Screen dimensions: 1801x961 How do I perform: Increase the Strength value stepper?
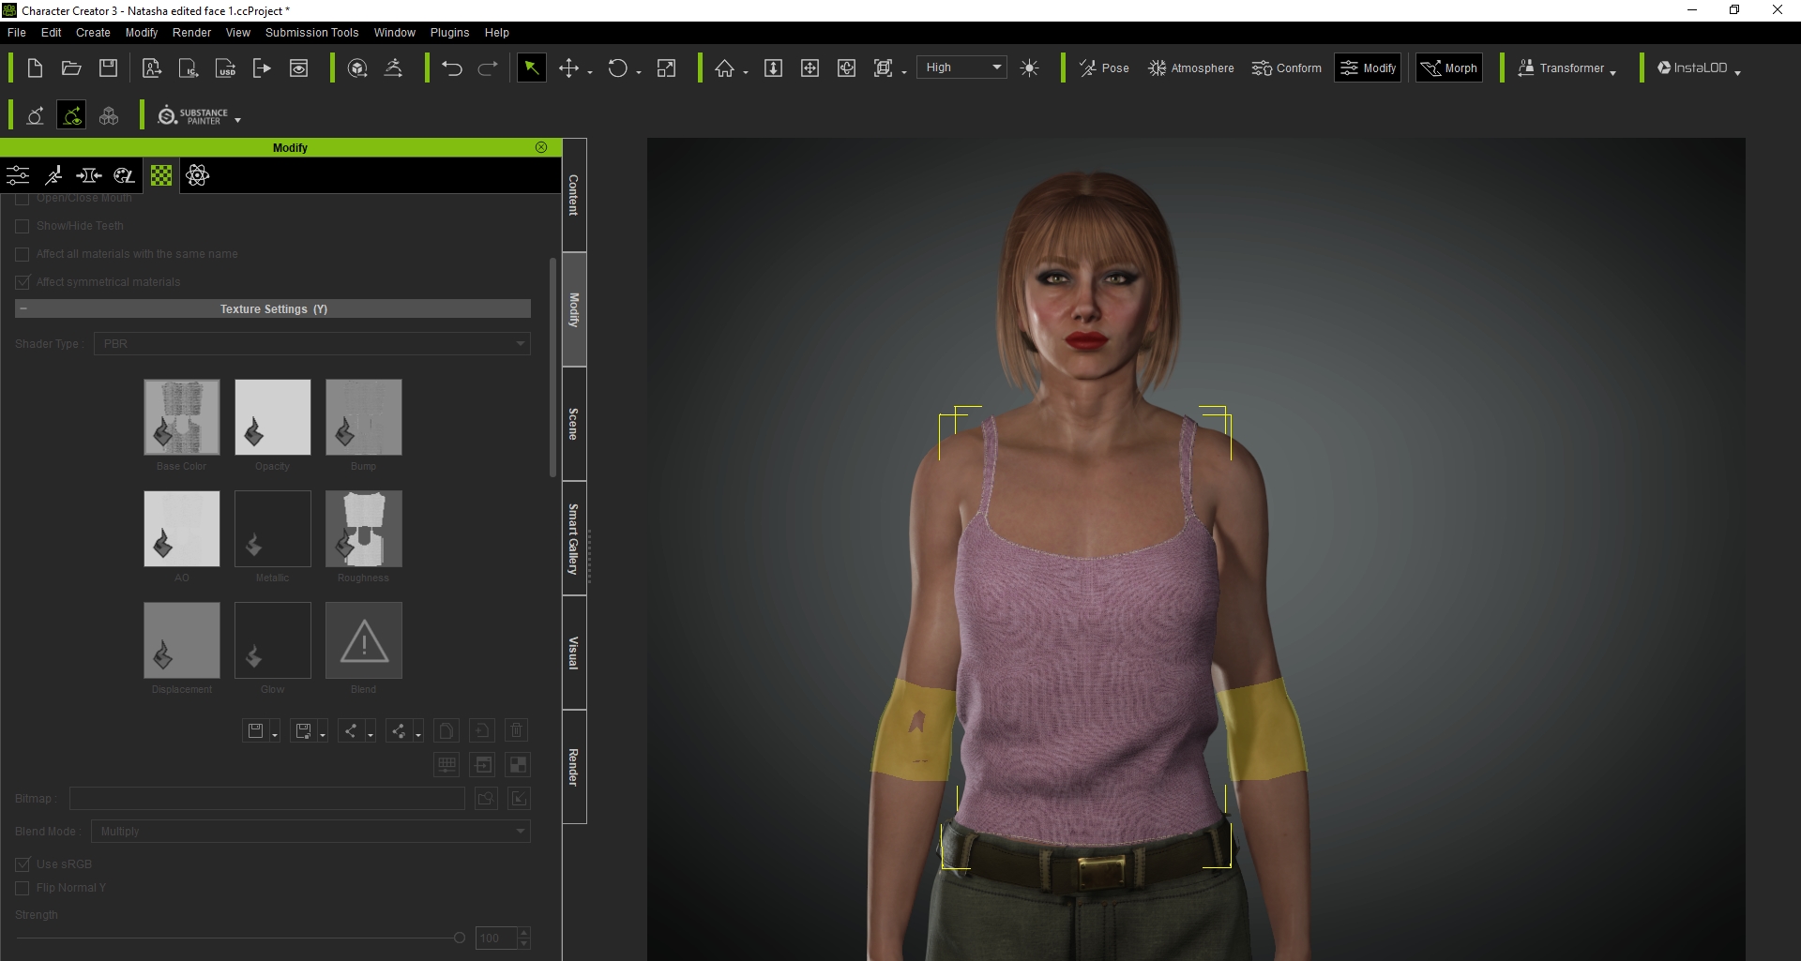(523, 932)
